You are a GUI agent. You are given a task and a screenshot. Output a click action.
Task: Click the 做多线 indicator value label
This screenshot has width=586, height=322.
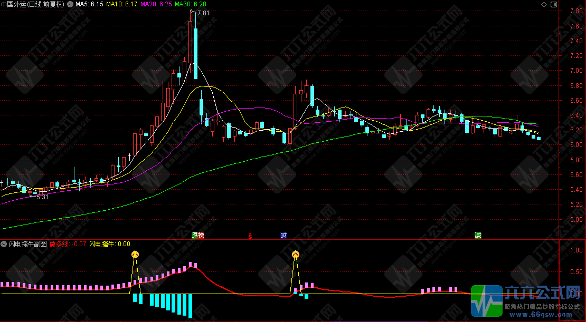(x=68, y=244)
